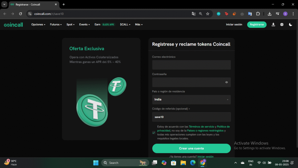Click the address bar URL
The width and height of the screenshot is (298, 168).
coord(49,14)
